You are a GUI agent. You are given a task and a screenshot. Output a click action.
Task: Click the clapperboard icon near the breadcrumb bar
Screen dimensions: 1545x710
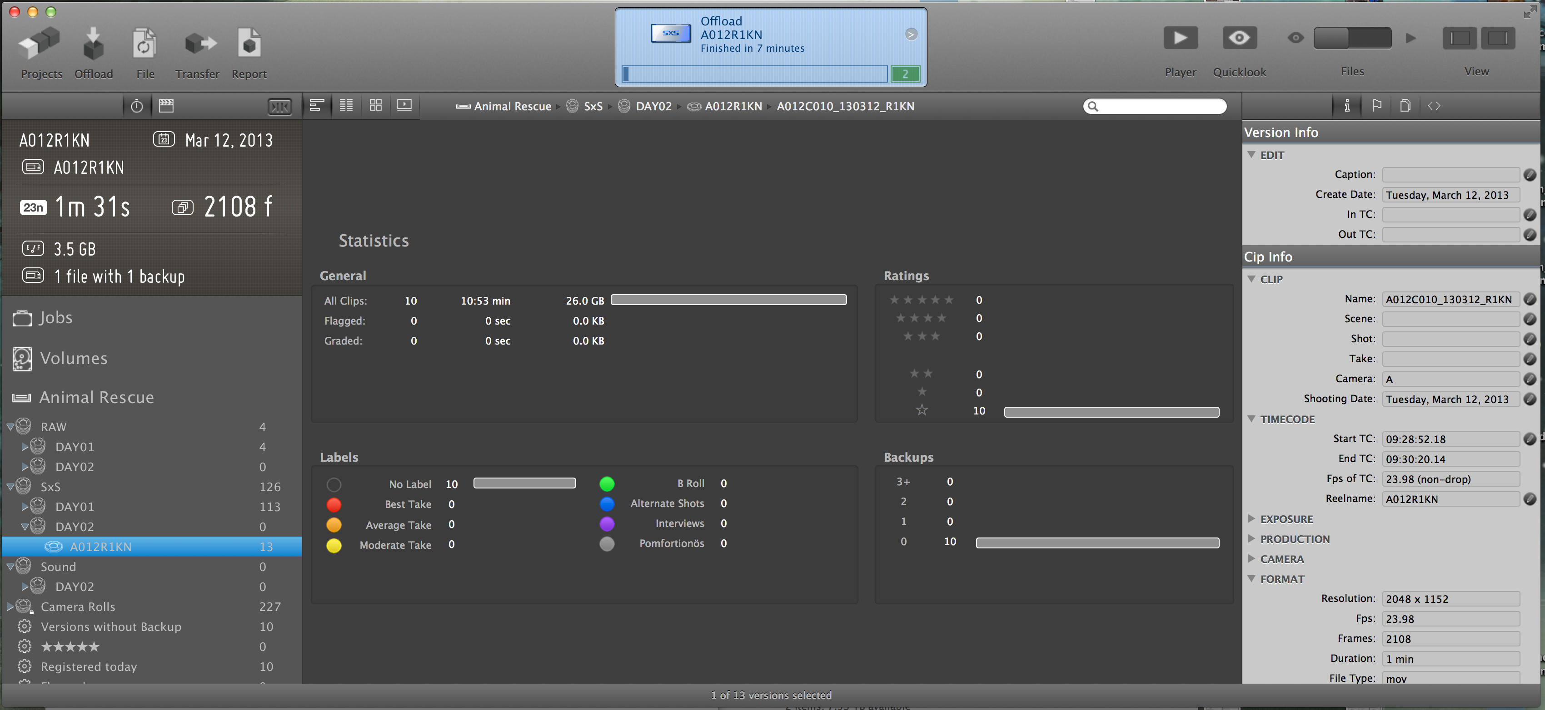pyautogui.click(x=166, y=105)
